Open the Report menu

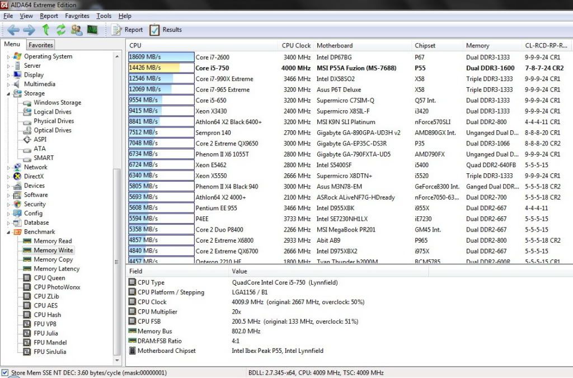click(49, 16)
